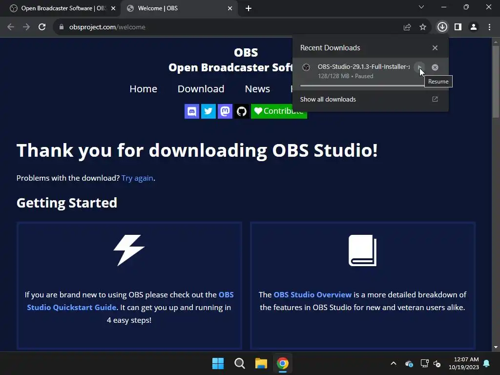This screenshot has width=500, height=375.
Task: Open a new browser tab
Action: click(x=249, y=8)
